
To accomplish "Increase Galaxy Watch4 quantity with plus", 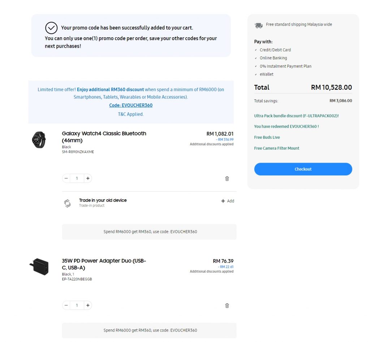I will coord(88,178).
